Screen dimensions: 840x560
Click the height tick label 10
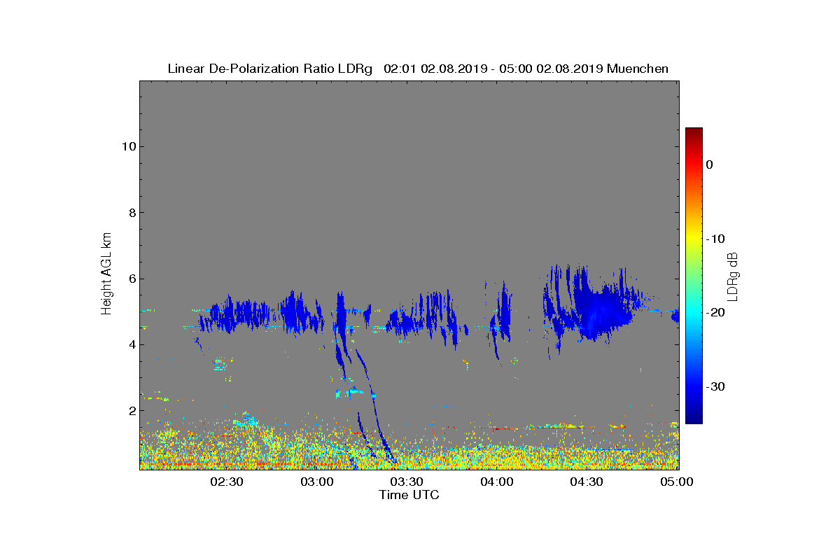click(127, 146)
